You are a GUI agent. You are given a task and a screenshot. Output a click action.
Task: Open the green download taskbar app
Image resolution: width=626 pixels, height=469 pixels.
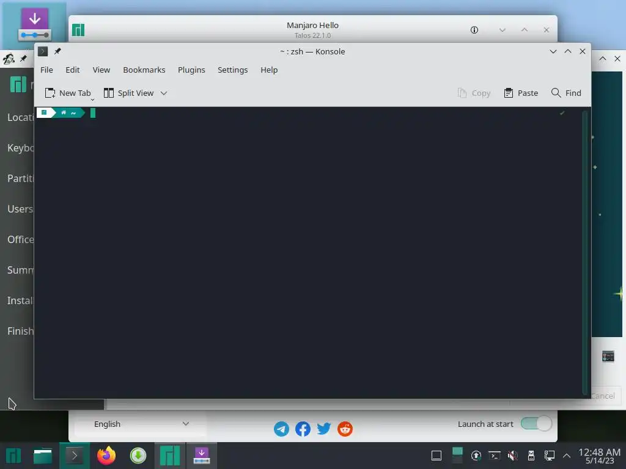point(138,456)
